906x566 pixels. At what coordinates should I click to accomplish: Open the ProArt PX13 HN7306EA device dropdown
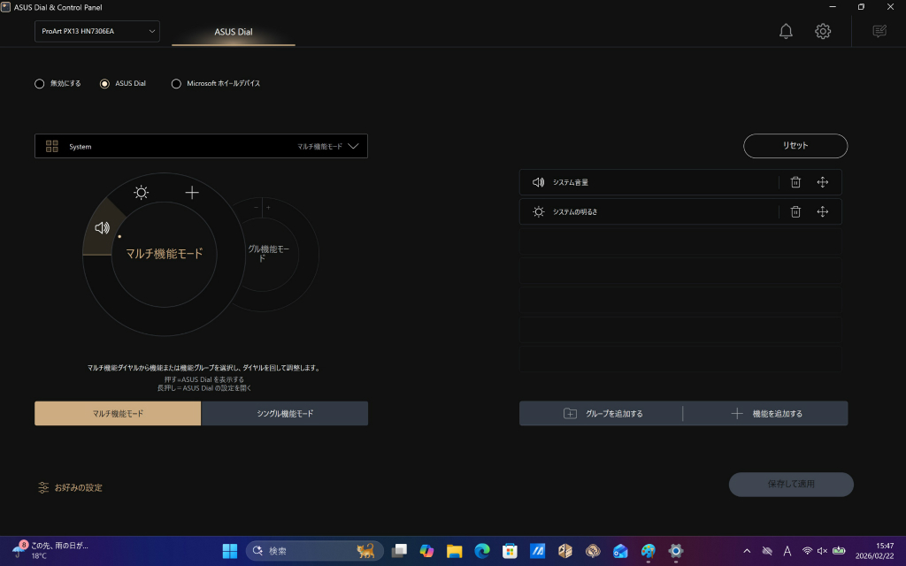click(97, 31)
